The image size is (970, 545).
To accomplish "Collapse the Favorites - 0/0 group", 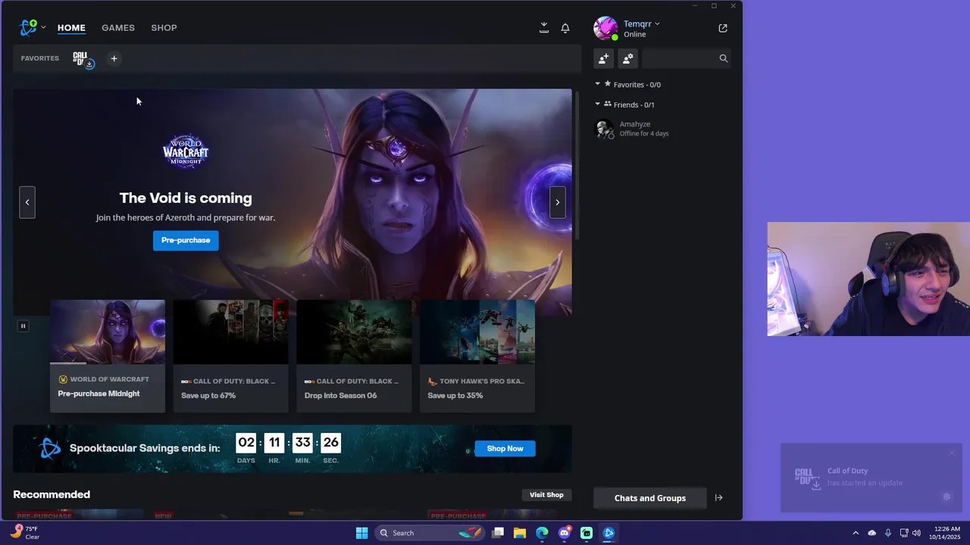I will click(x=627, y=84).
